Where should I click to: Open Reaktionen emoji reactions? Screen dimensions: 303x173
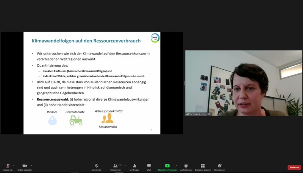click(219, 167)
